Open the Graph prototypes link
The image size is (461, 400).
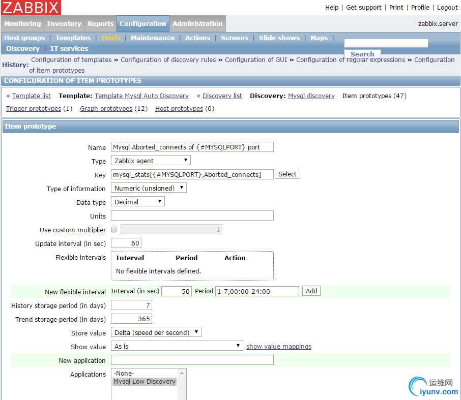(106, 108)
